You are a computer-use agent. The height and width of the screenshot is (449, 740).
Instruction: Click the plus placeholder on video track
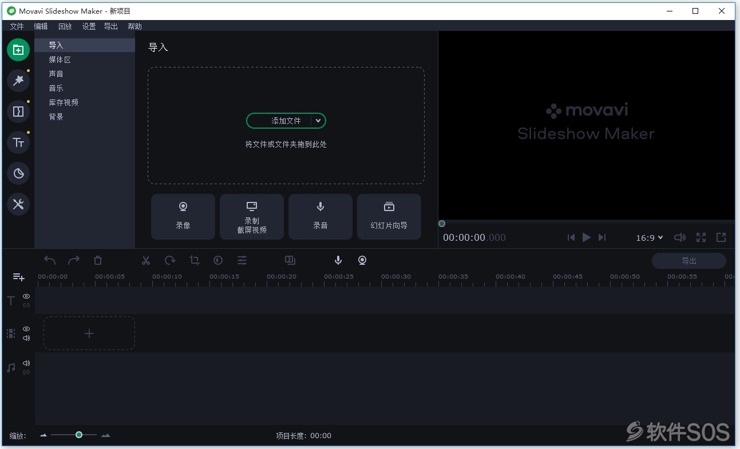click(89, 333)
